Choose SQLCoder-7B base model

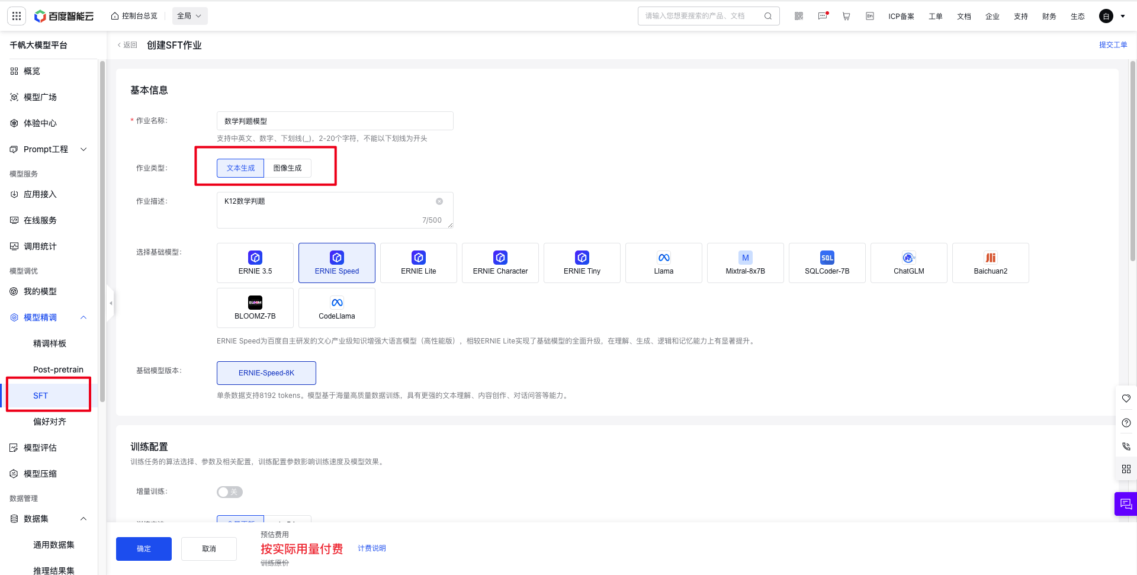pos(827,263)
